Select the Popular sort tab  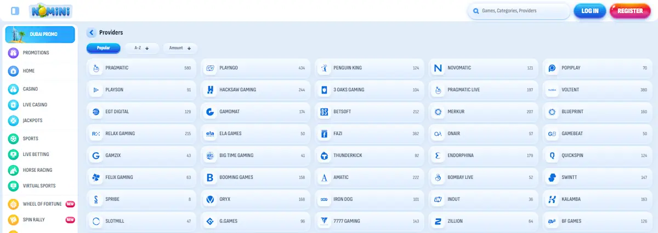103,48
